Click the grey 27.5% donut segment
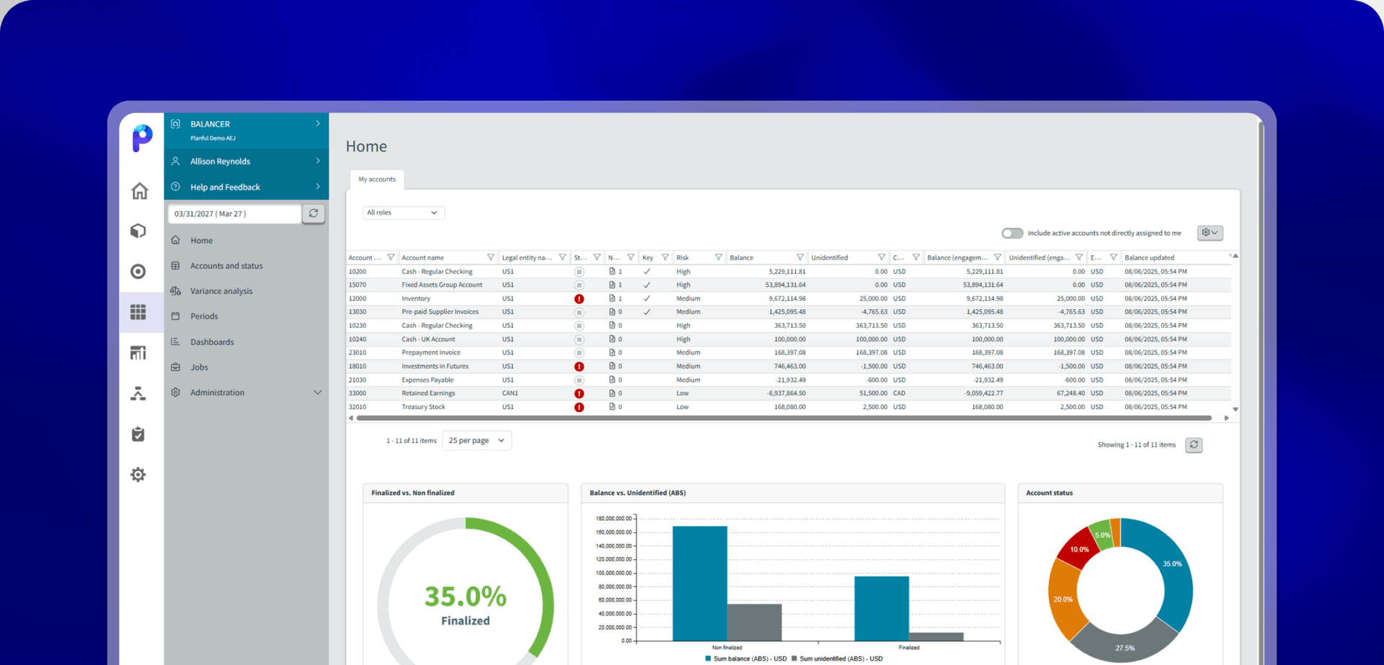Image resolution: width=1384 pixels, height=665 pixels. (1124, 643)
